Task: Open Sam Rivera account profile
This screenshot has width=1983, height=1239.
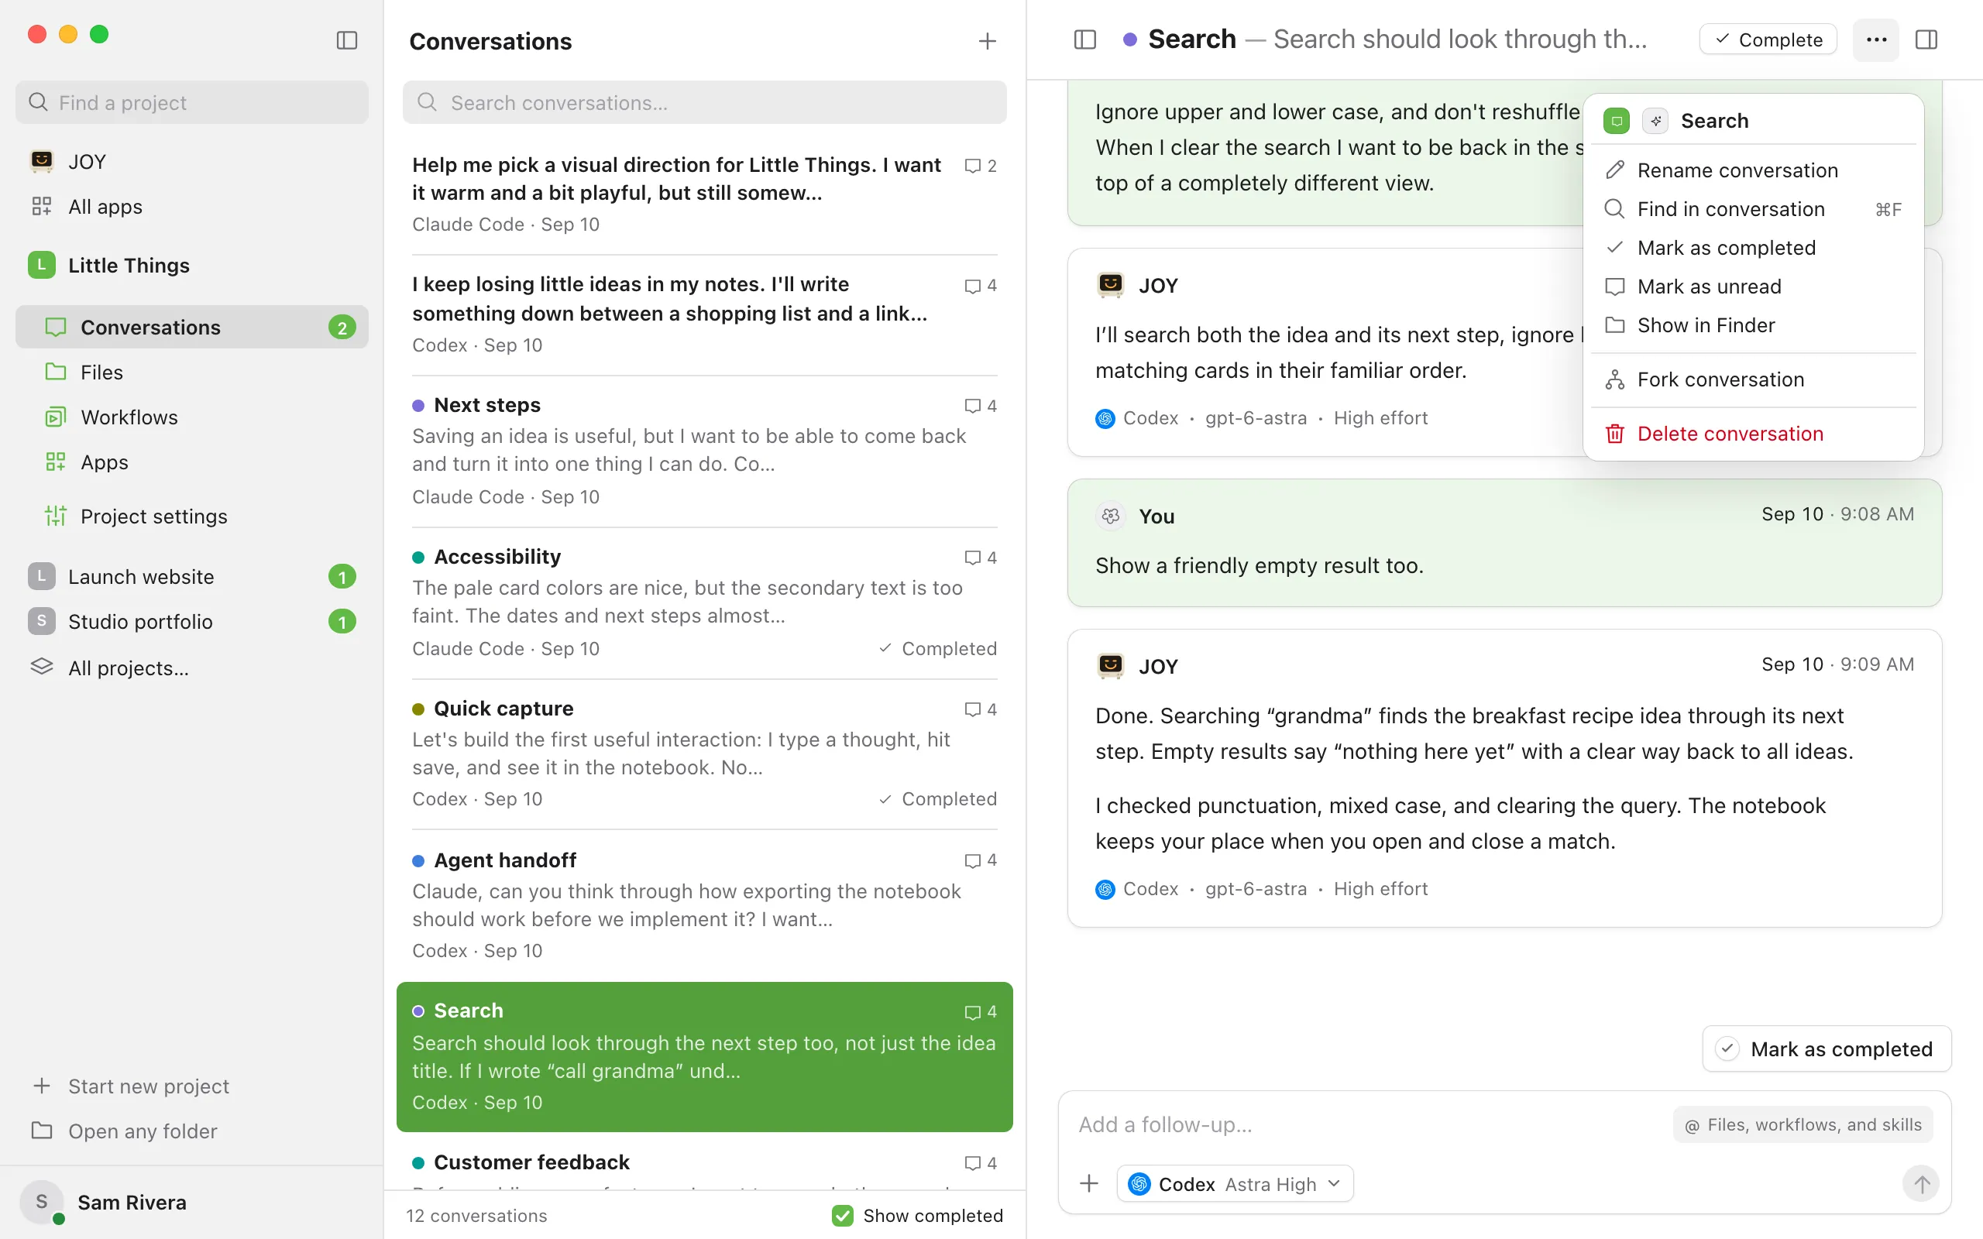Action: tap(192, 1202)
